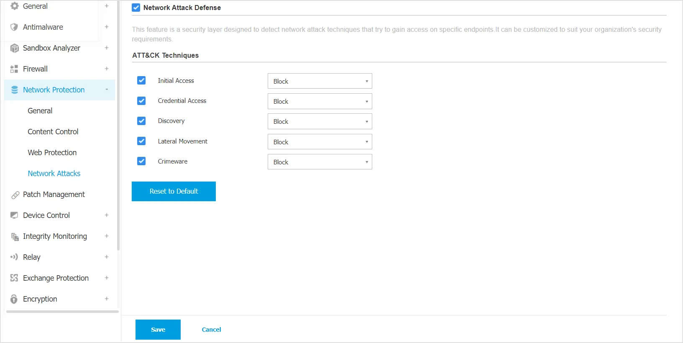683x343 pixels.
Task: Click the Device Control monitor icon
Action: tap(14, 215)
